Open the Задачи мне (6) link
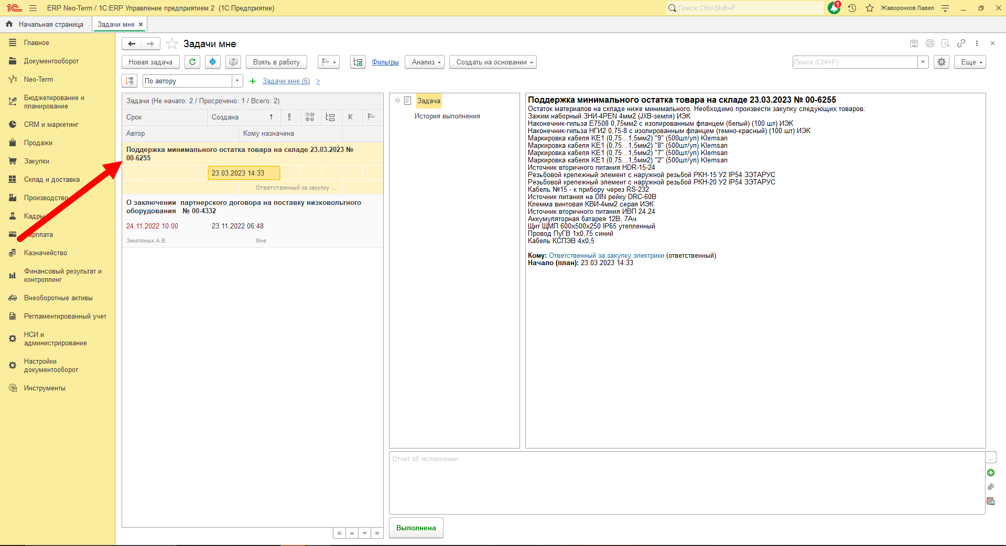Viewport: 1006px width, 546px height. (286, 81)
